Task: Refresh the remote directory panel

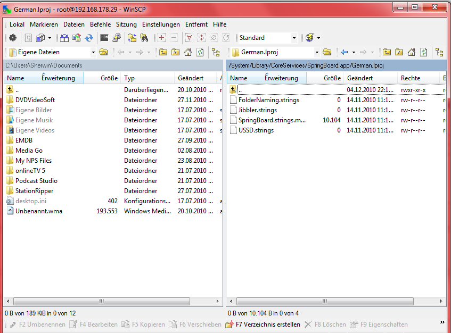Action: tap(424, 52)
